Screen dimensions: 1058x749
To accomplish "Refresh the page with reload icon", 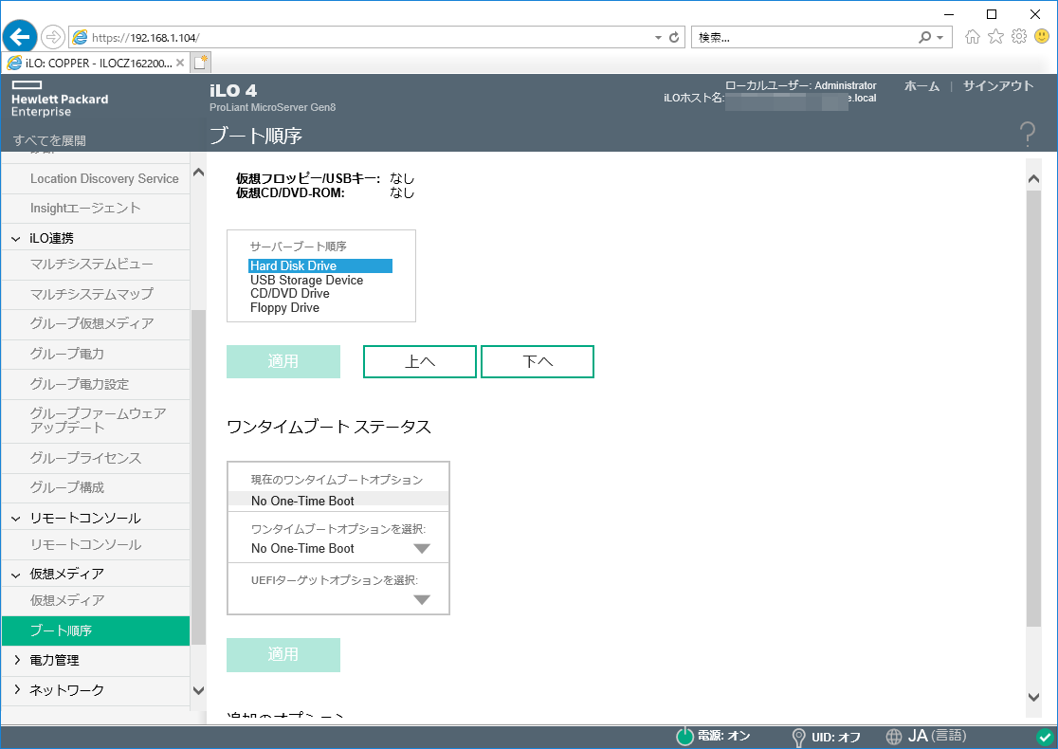I will point(674,38).
